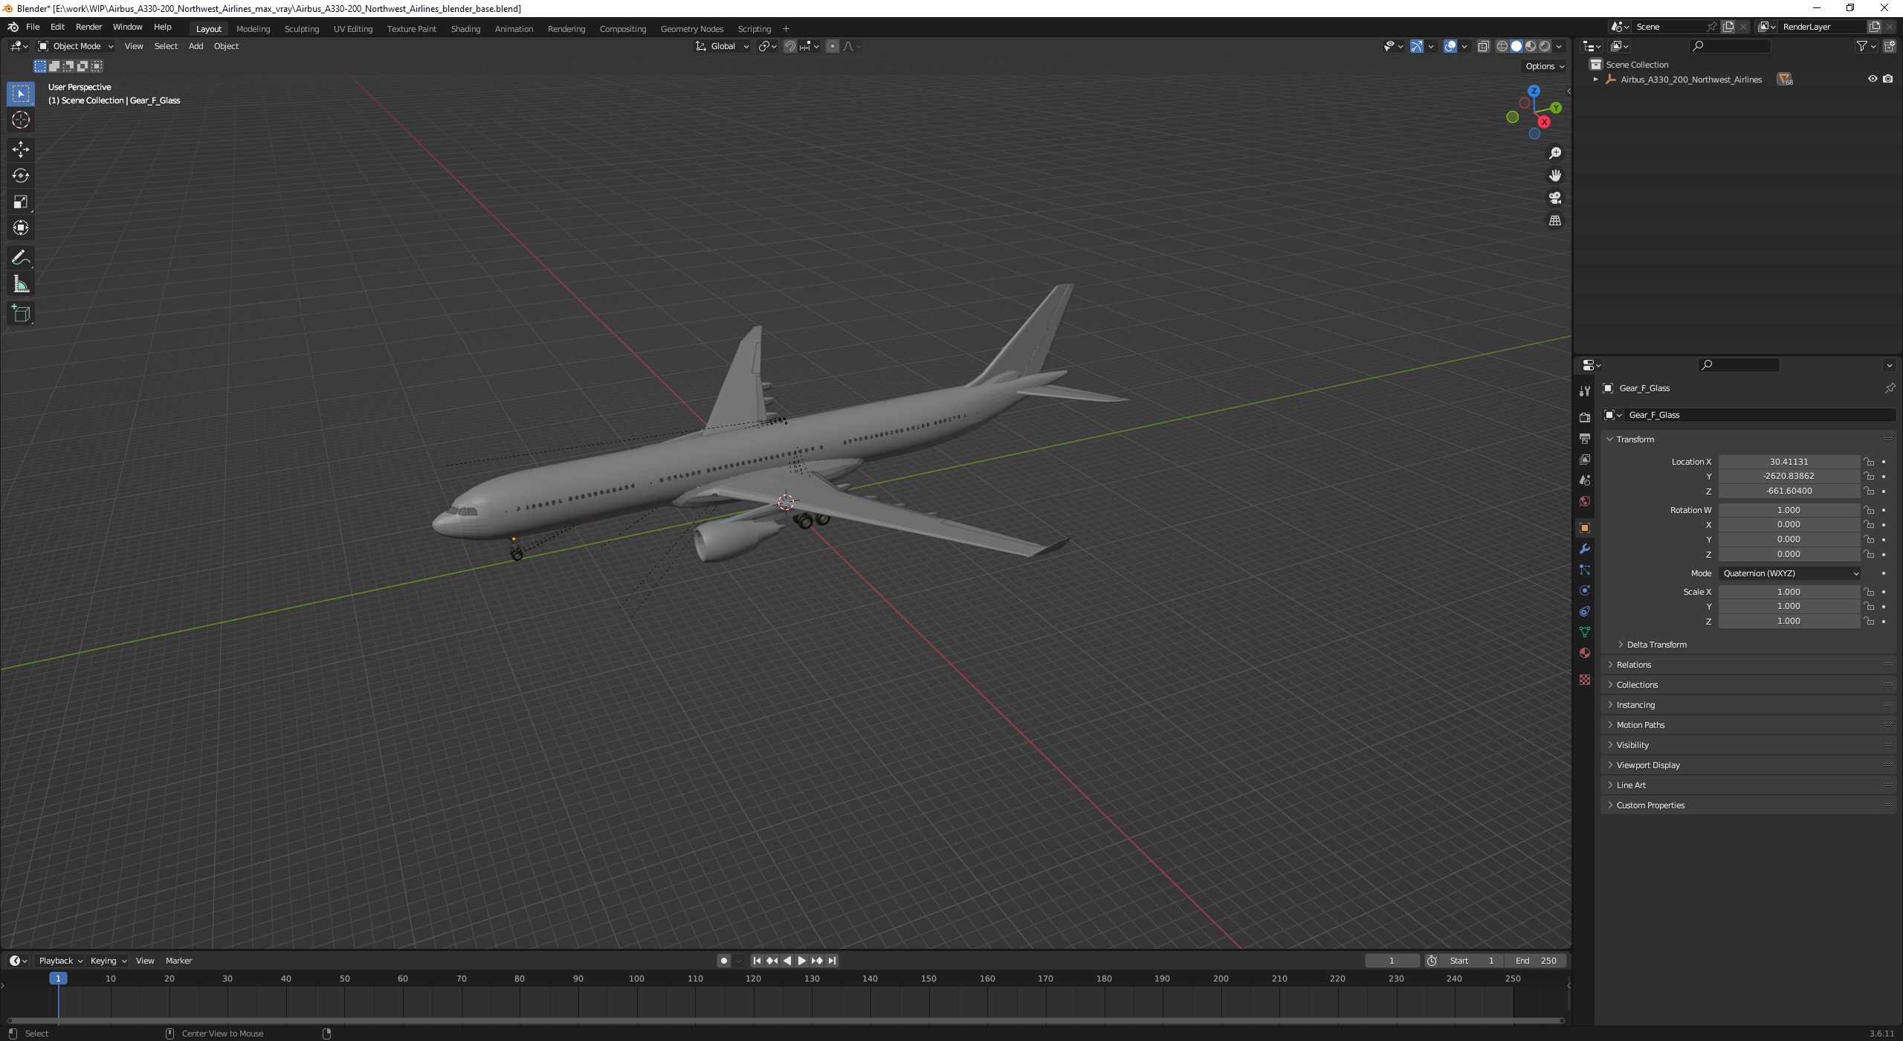Open the Texture properties checker tab
This screenshot has height=1041, width=1903.
pos(1585,680)
